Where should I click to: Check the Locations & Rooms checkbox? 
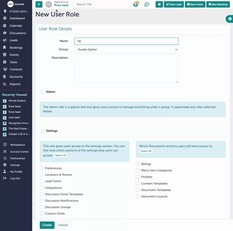point(41,175)
